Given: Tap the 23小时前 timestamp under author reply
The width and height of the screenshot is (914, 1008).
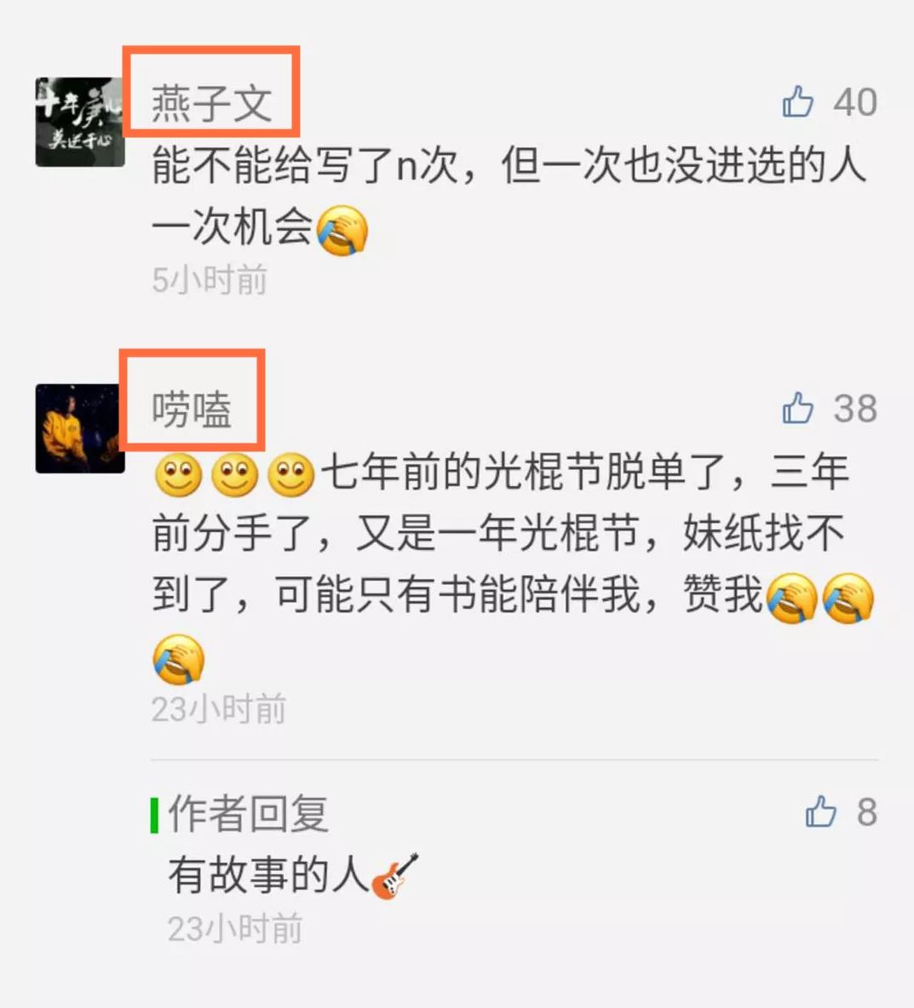Looking at the screenshot, I should tap(235, 928).
